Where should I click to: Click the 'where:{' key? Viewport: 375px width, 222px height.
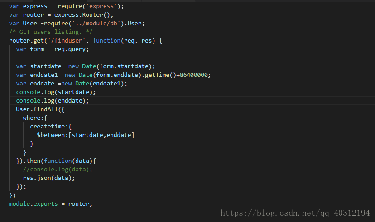coord(35,118)
